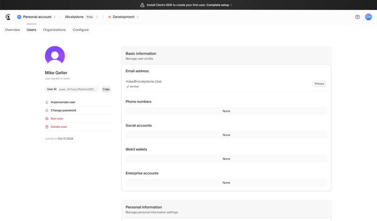Switch to the Users tab
The width and height of the screenshot is (377, 221).
32,30
